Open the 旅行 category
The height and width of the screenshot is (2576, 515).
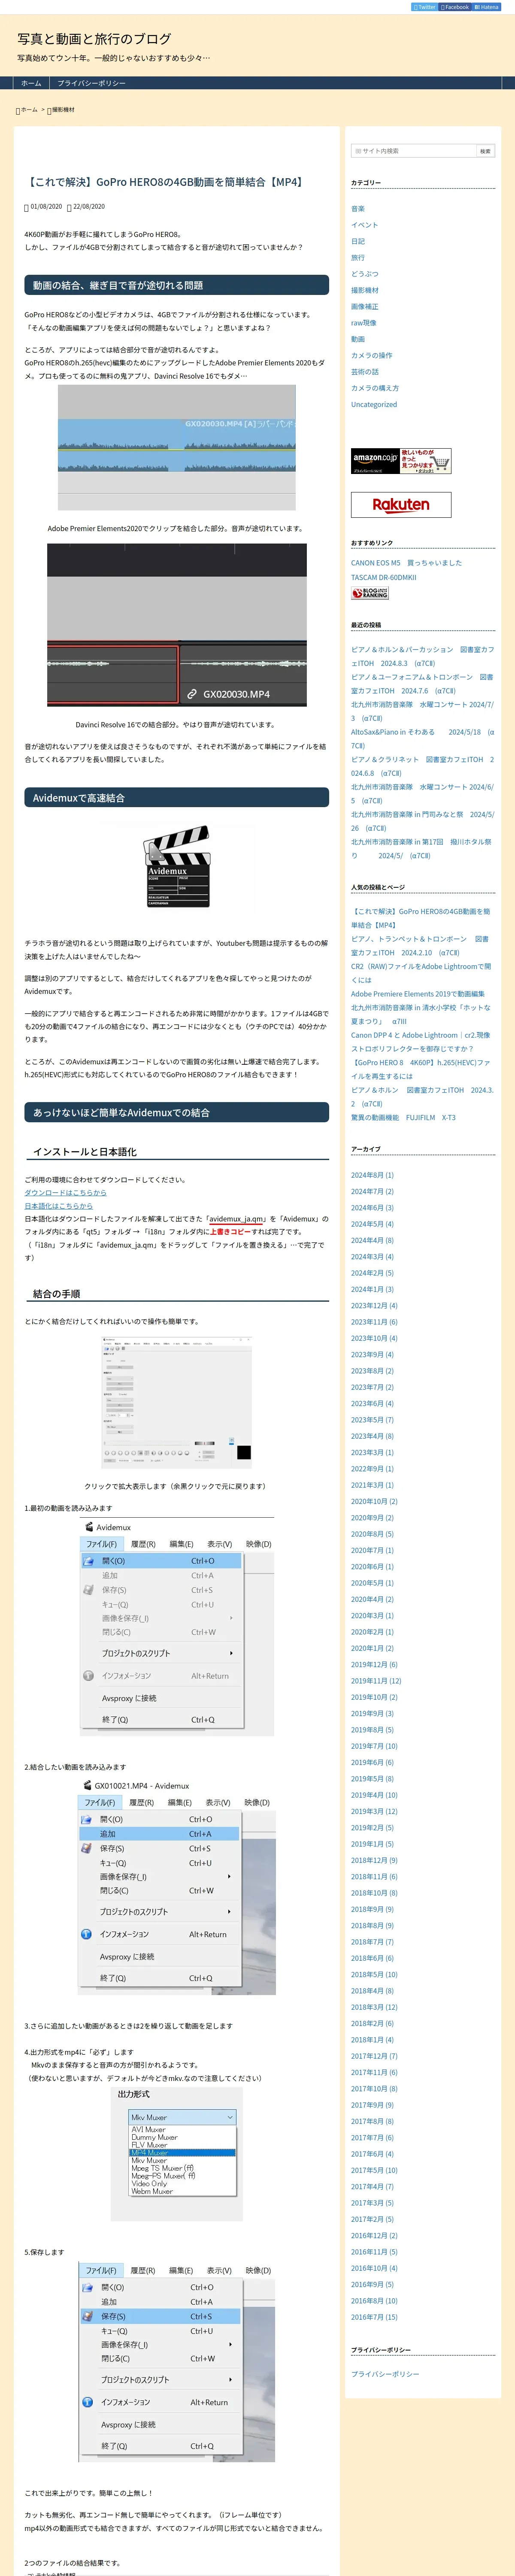tap(358, 258)
